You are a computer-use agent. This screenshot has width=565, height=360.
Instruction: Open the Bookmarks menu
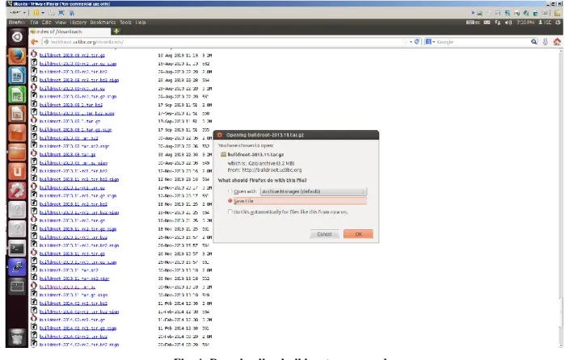tap(103, 23)
